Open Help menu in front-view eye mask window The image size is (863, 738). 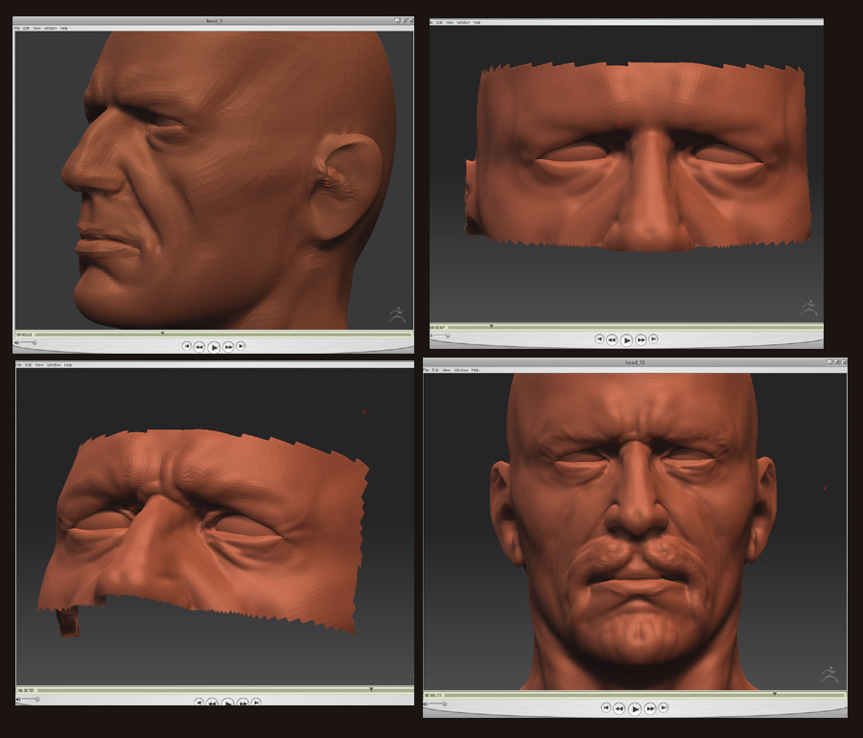[x=477, y=23]
